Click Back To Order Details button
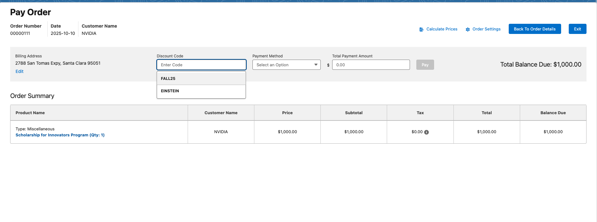597x222 pixels. tap(535, 29)
